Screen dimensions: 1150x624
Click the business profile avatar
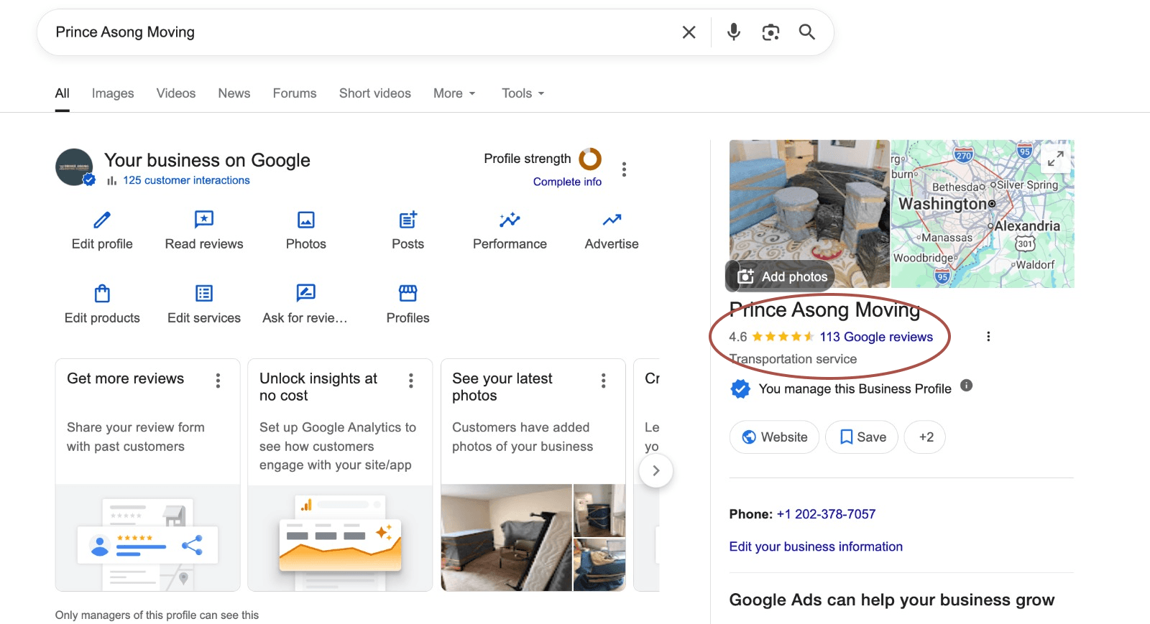pos(75,167)
